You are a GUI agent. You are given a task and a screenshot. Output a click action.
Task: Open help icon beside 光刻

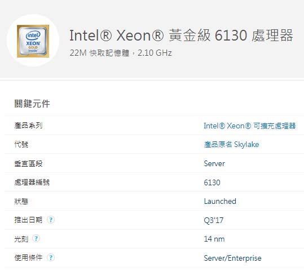(36, 239)
